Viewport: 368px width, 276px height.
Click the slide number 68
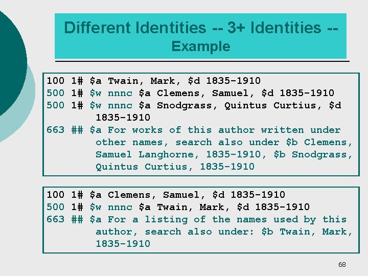pyautogui.click(x=342, y=265)
